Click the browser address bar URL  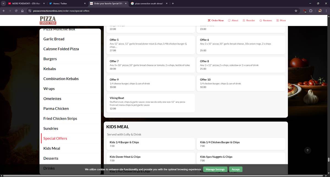pos(61,11)
